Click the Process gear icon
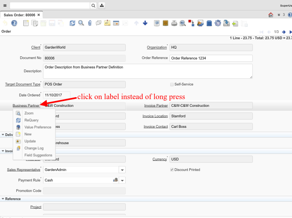Viewport: 292px width, 218px height. 218,23
